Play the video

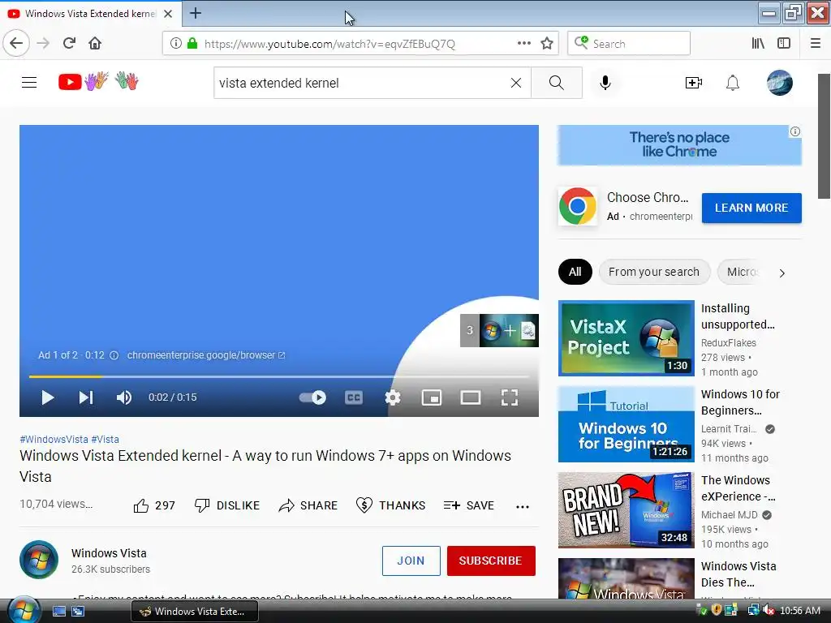tap(47, 397)
